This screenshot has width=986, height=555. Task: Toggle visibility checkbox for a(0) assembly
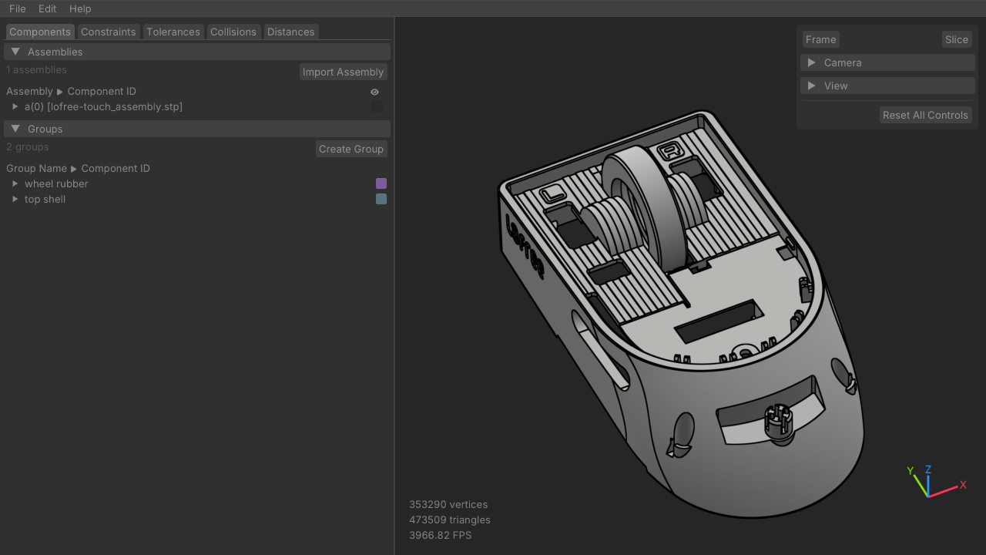tap(377, 106)
